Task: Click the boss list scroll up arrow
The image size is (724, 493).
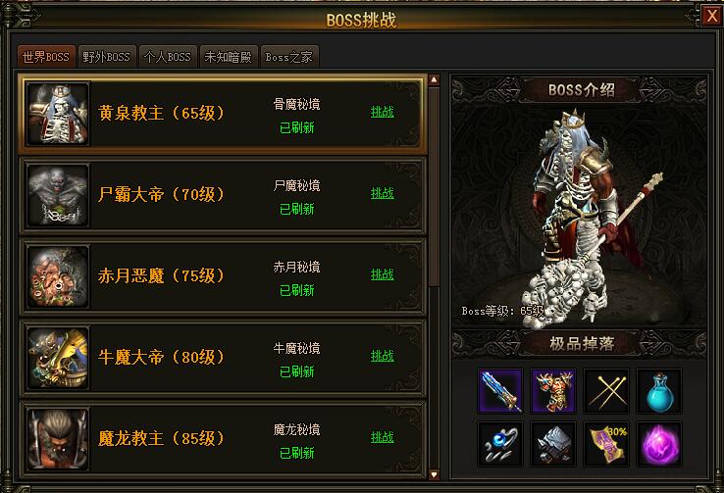Action: point(434,80)
